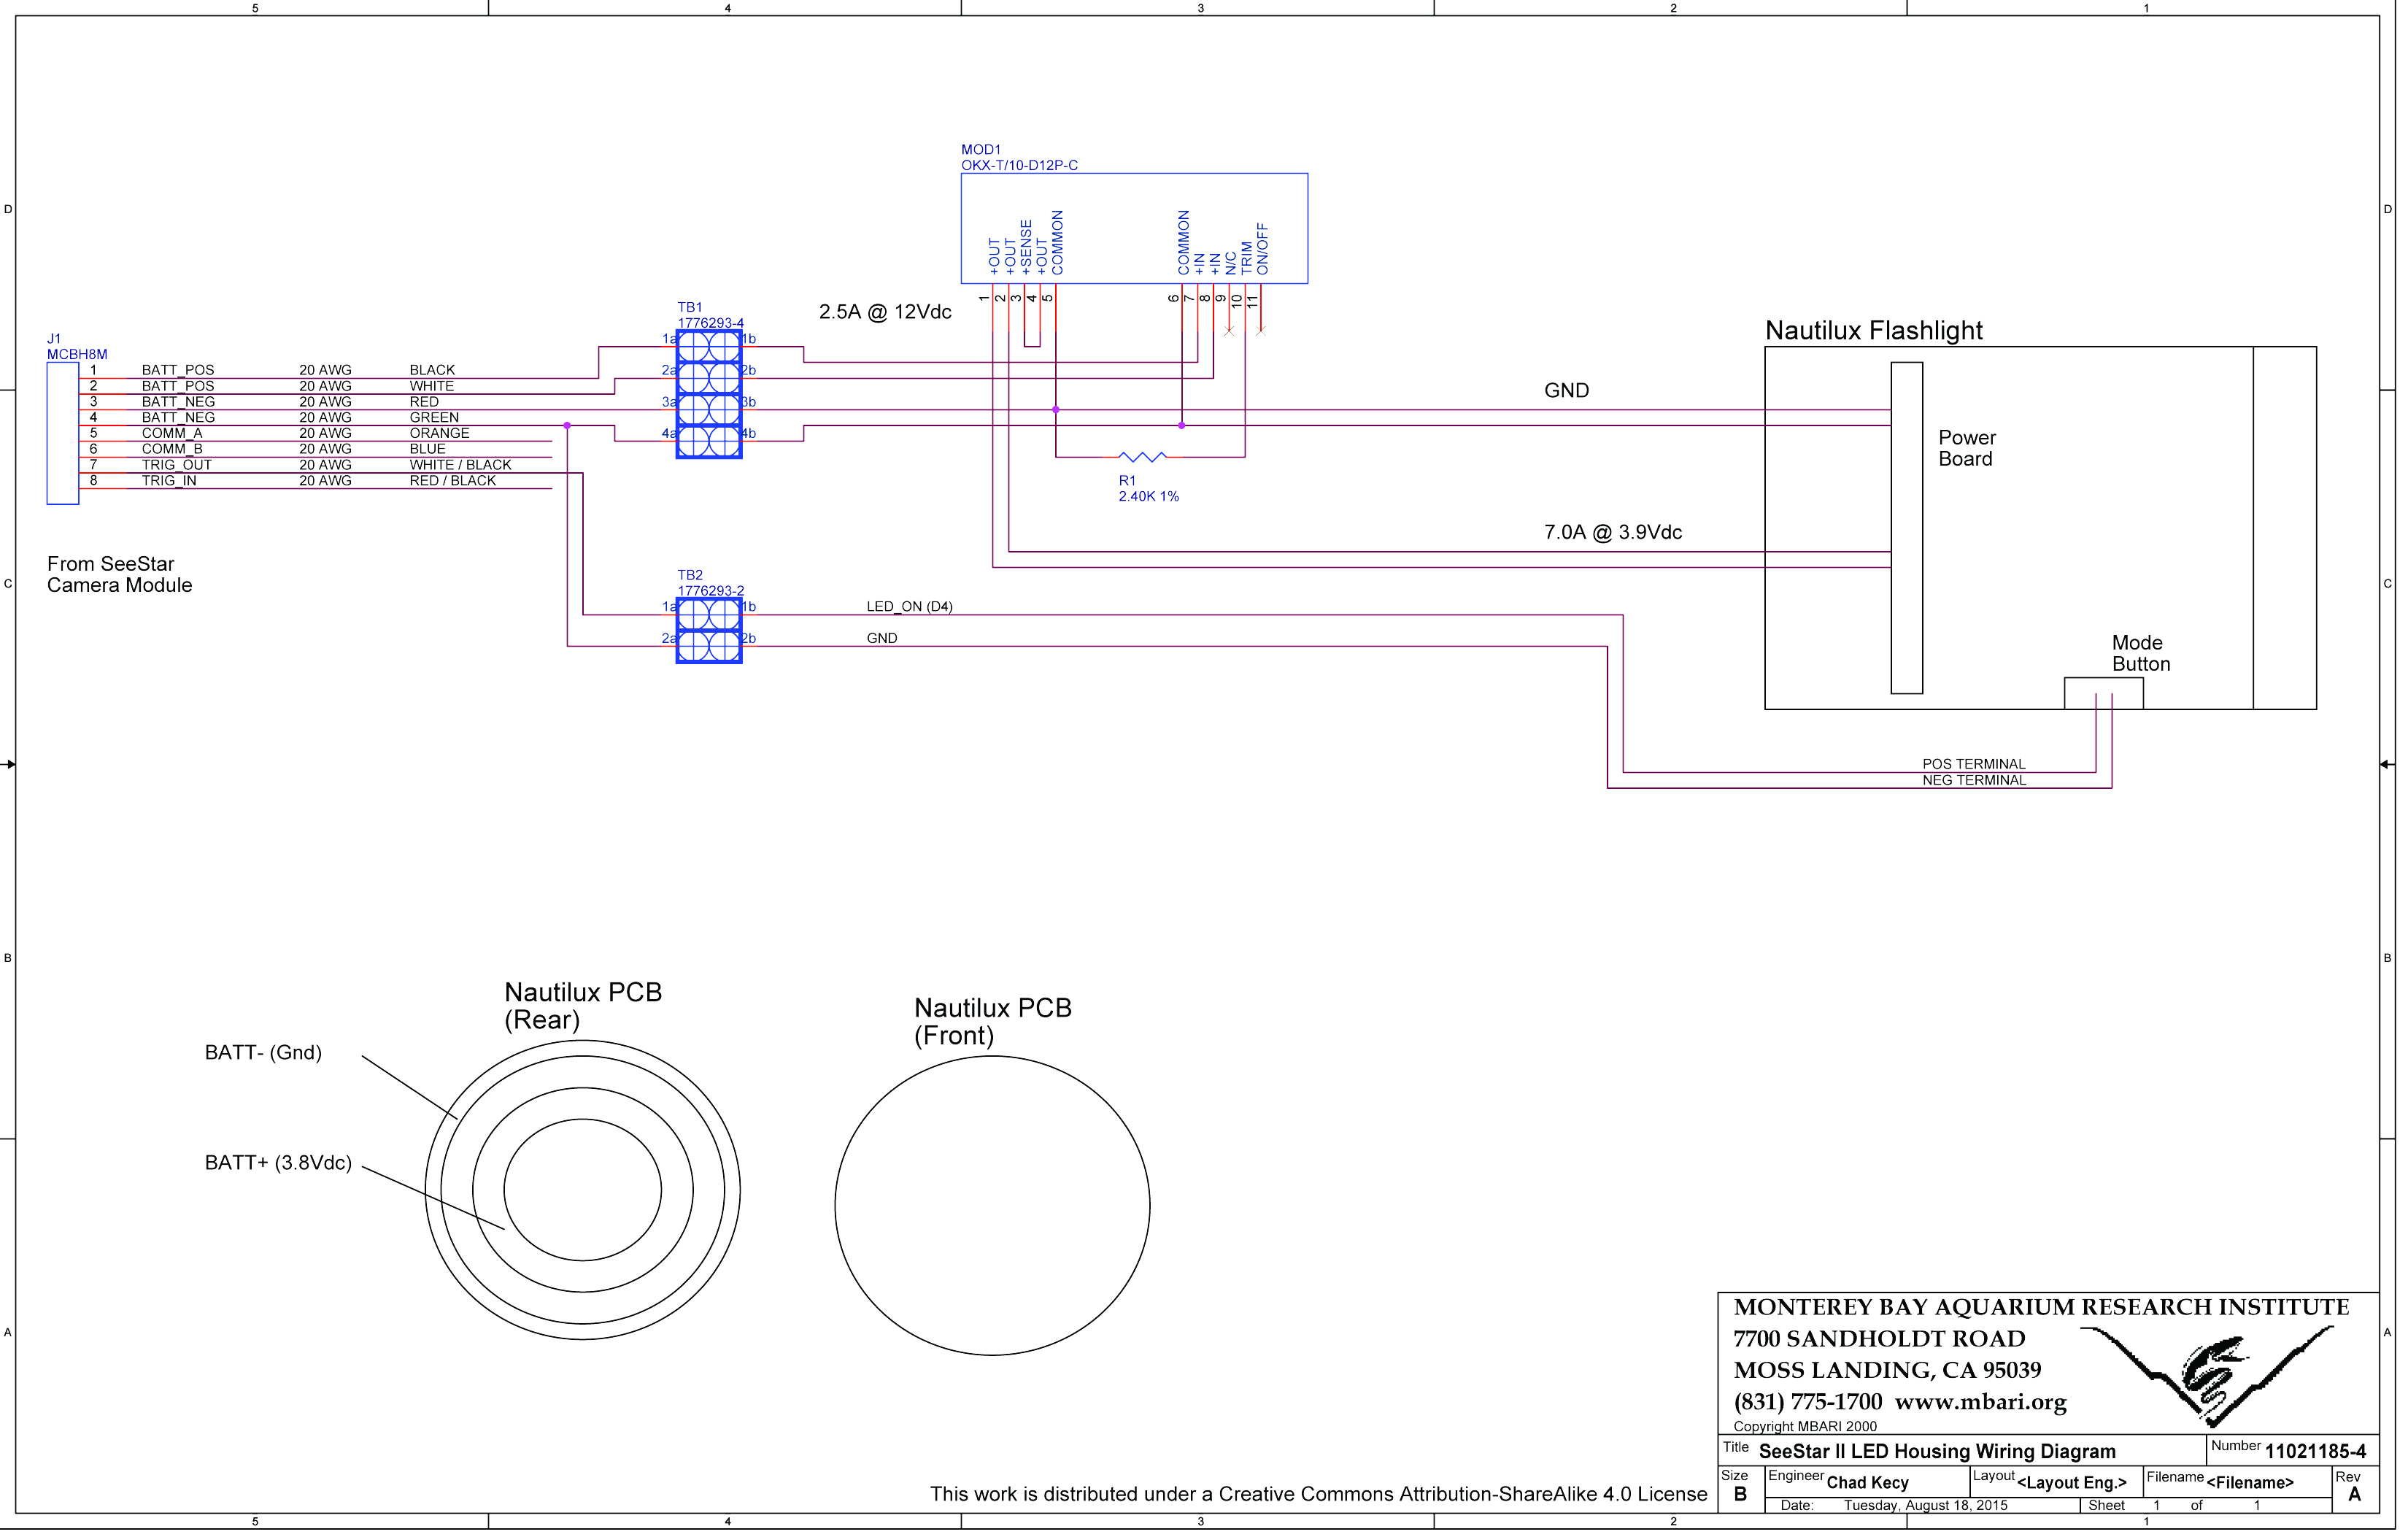
Task: Click the Mode Button small rectangle
Action: coord(2104,693)
